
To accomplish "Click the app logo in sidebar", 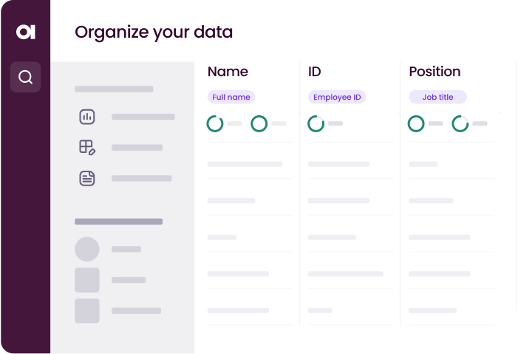I will 25,32.
